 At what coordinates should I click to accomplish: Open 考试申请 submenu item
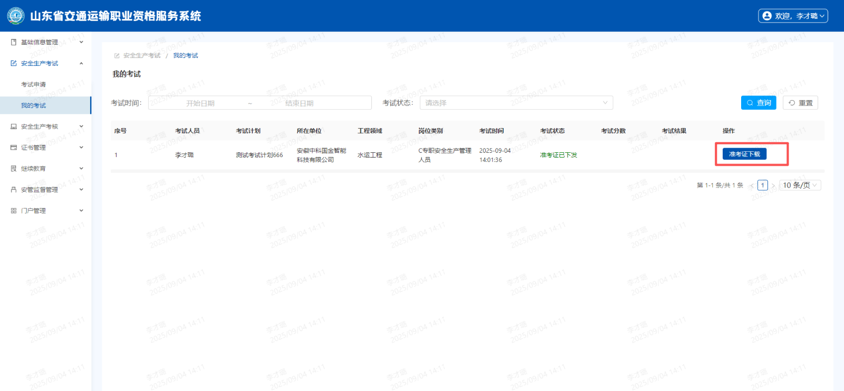coord(34,84)
